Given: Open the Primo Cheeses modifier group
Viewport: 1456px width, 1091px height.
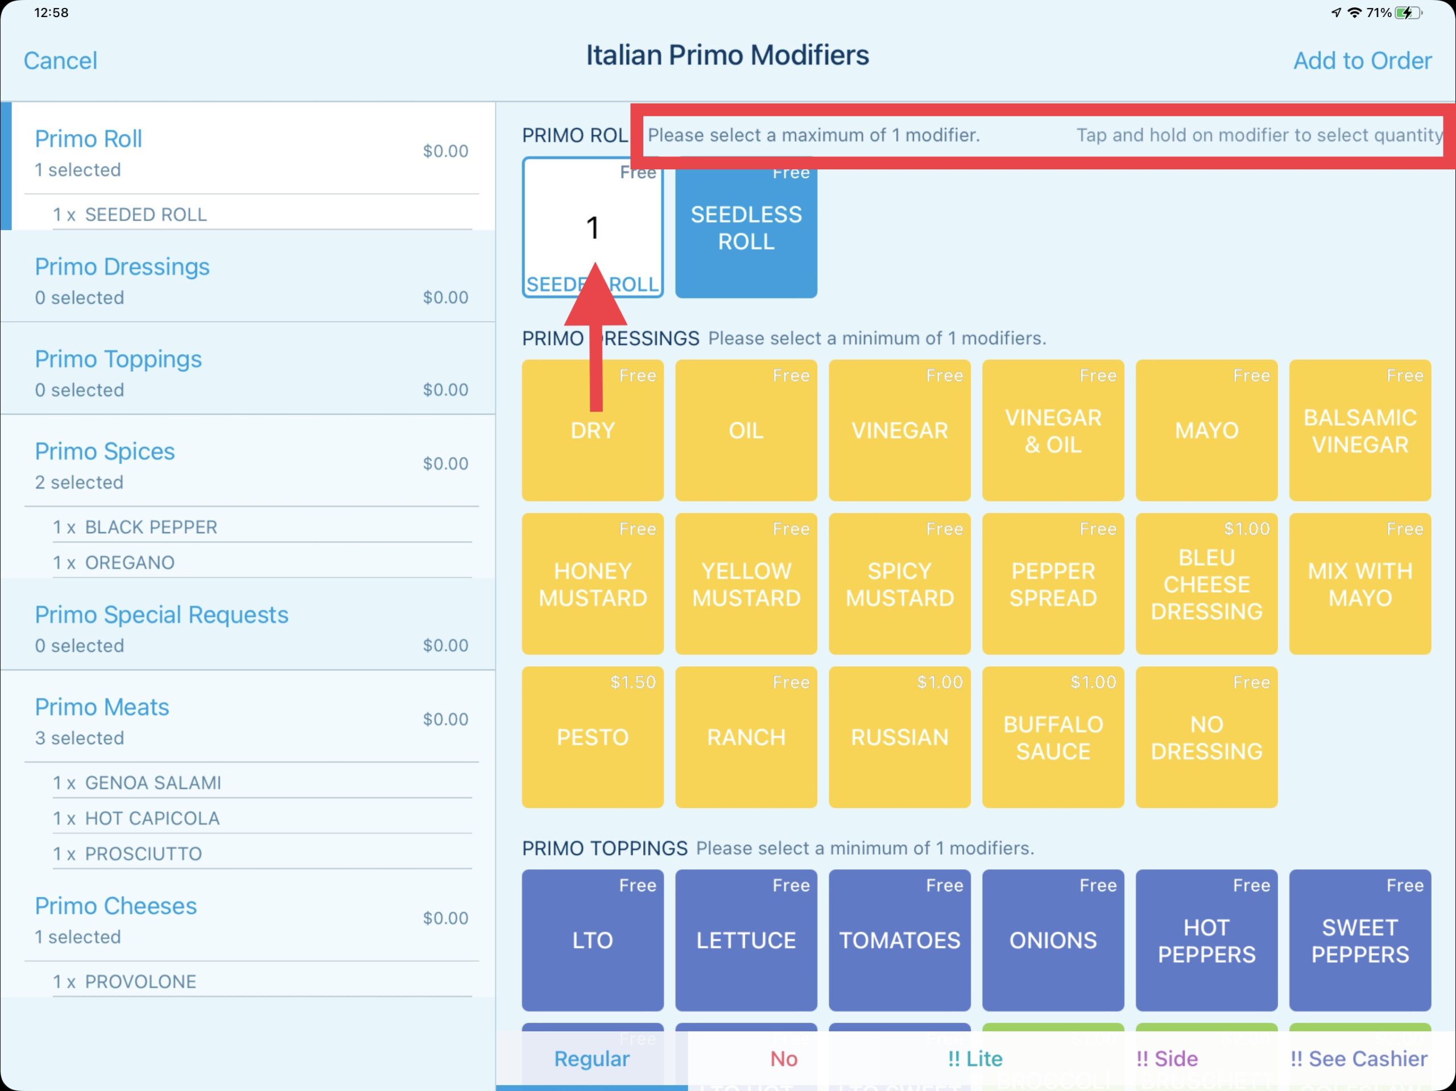Looking at the screenshot, I should coord(248,916).
